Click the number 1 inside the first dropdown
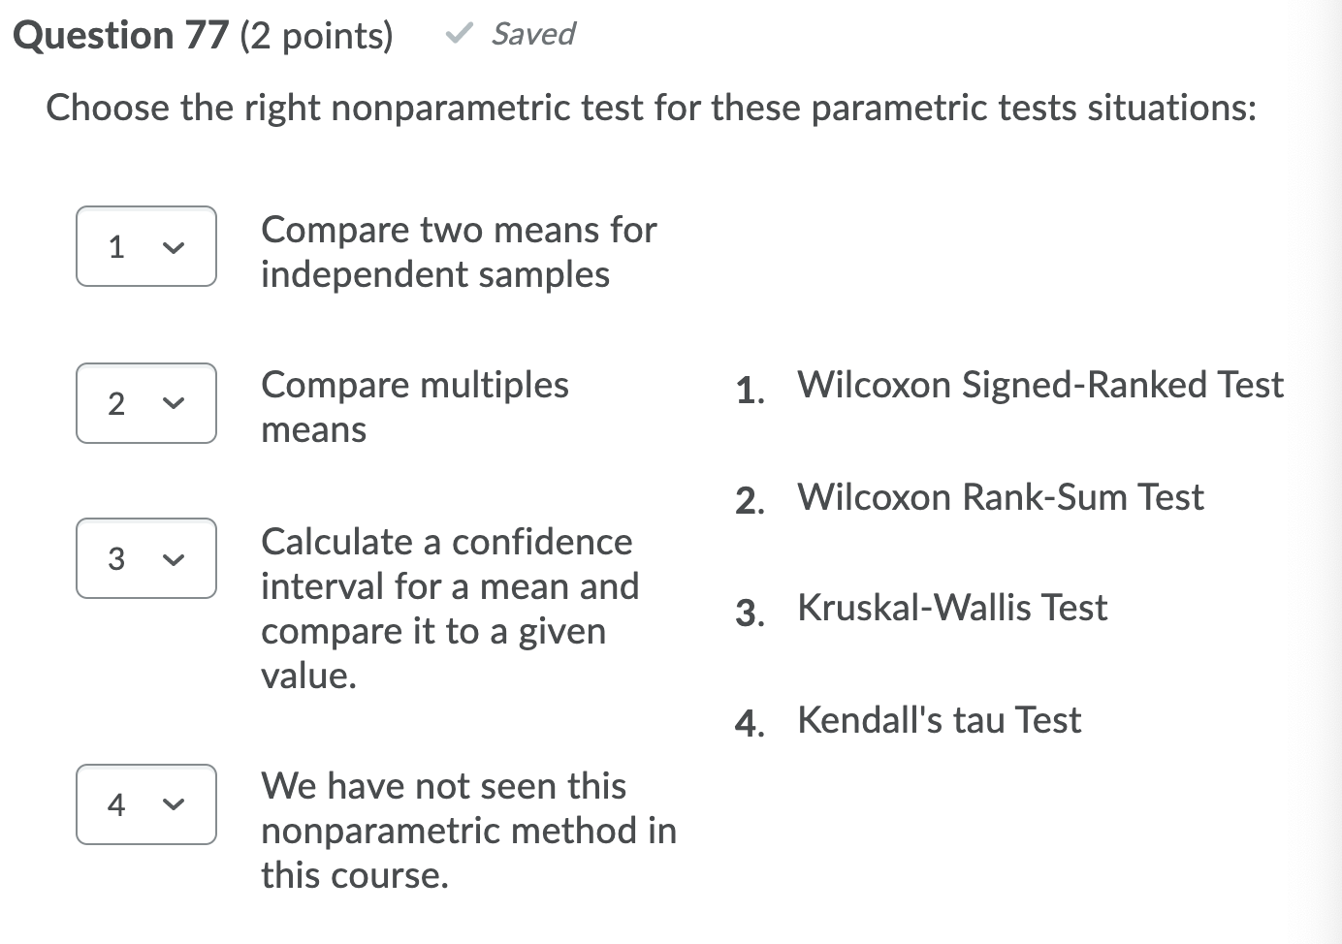The image size is (1342, 944). point(117,247)
